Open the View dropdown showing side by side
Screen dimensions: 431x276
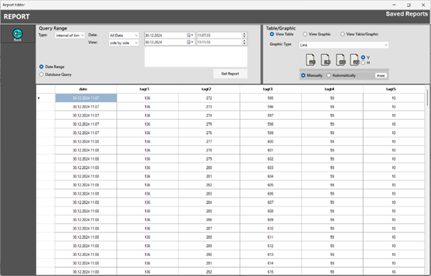click(123, 43)
